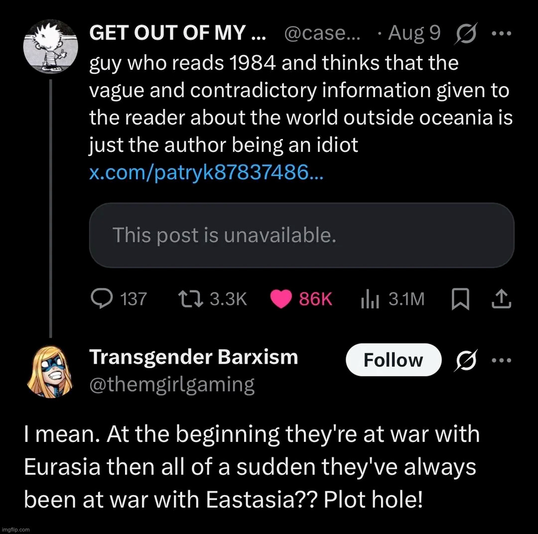The width and height of the screenshot is (538, 534).
Task: Open the x.com/patryk87837486 link
Action: click(x=206, y=172)
